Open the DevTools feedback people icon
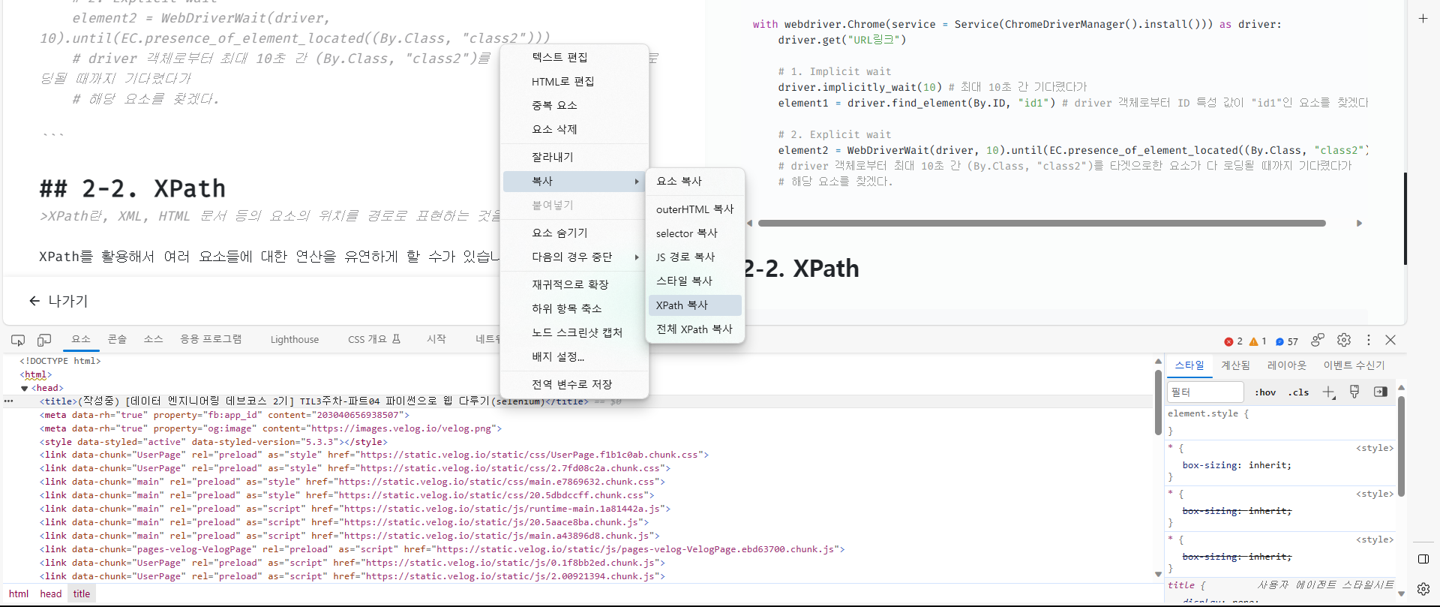 coord(1318,340)
